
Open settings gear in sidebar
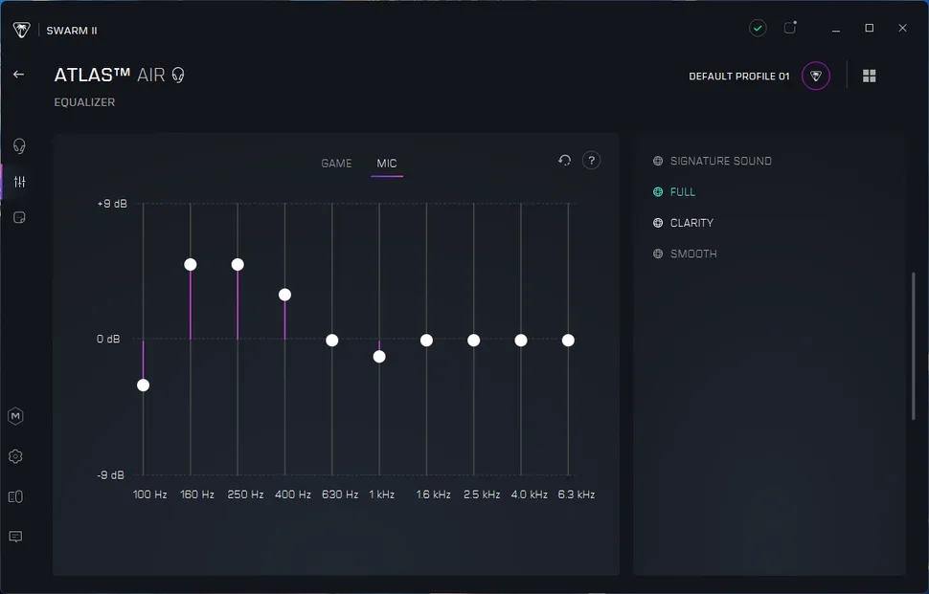pyautogui.click(x=15, y=456)
